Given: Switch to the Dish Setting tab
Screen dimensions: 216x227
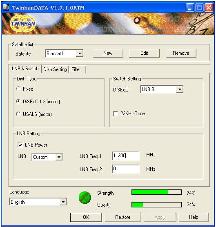Looking at the screenshot, I should click(55, 69).
